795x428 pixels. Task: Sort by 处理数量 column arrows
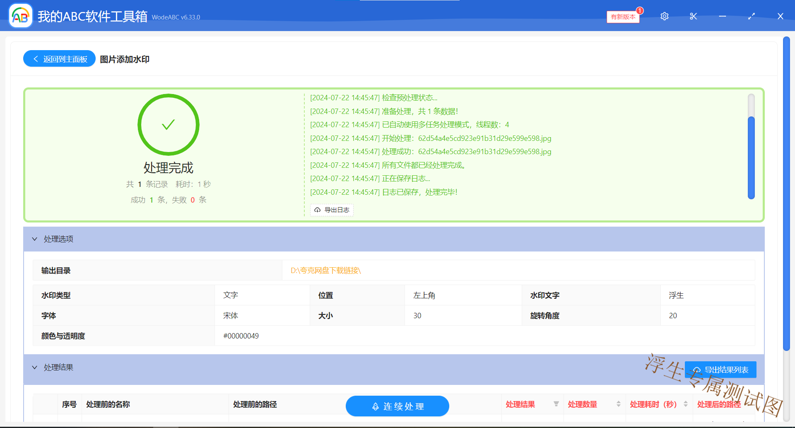point(618,404)
